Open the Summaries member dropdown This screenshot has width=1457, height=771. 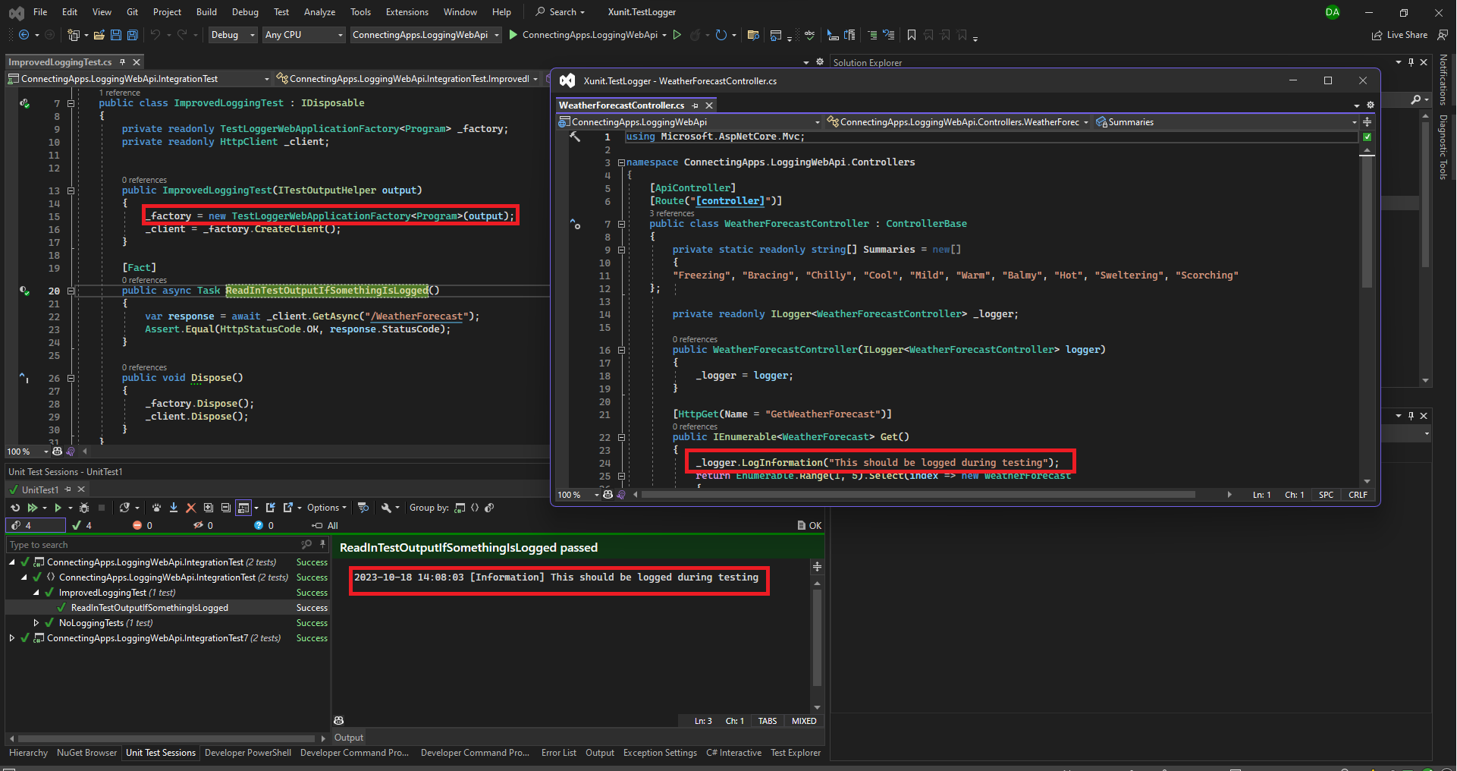click(x=1226, y=122)
